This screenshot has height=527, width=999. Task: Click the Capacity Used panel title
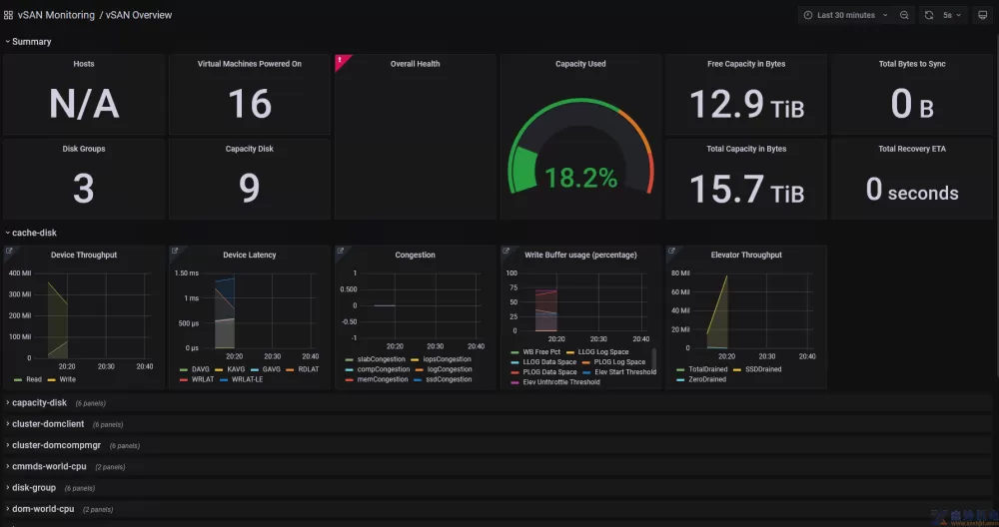tap(580, 64)
